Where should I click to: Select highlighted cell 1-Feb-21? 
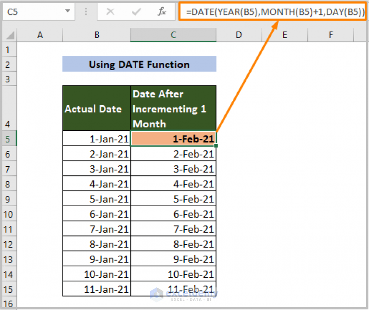pos(174,138)
